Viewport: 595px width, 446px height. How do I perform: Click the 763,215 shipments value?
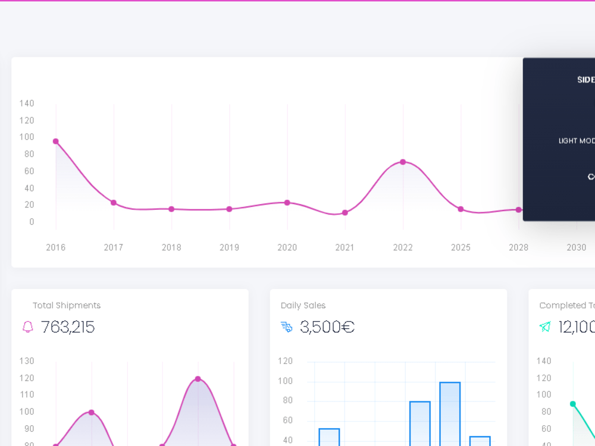coord(67,327)
